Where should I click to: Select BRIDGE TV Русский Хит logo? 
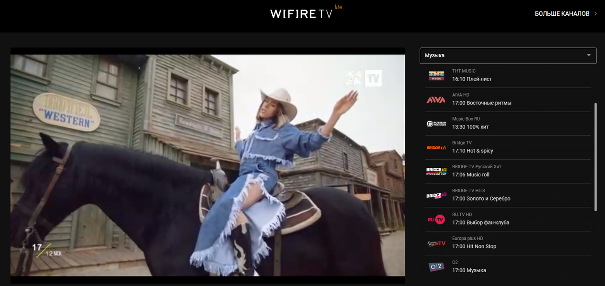click(436, 172)
